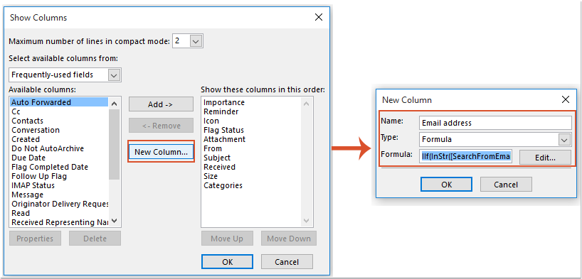
Task: Select IMAP Status in Available columns
Action: [59, 185]
